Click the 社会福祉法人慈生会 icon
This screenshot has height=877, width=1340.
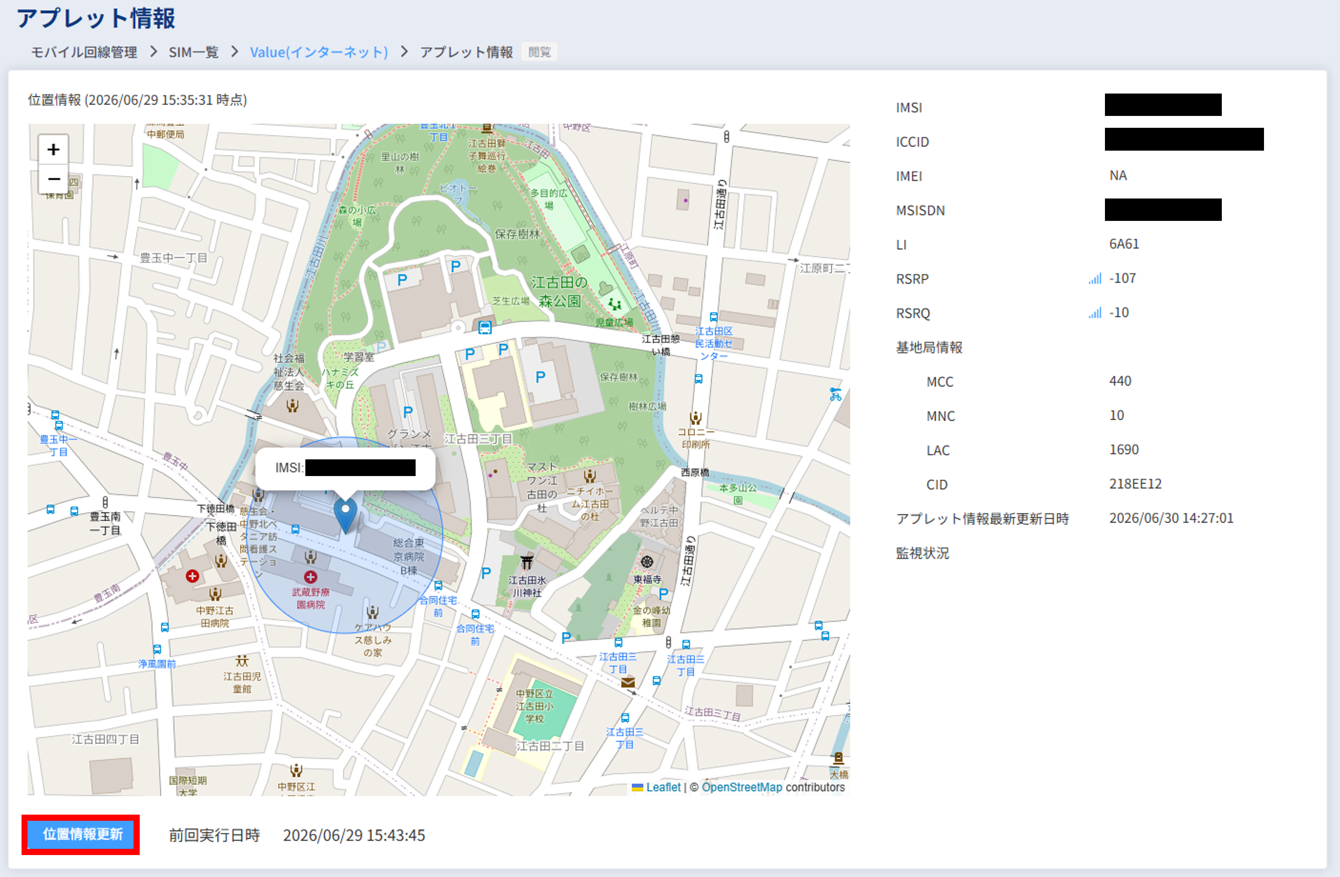pyautogui.click(x=292, y=405)
